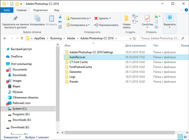Image resolution: width=189 pixels, height=140 pixels.
Task: Select Быстрый доступ star item
Action: 19,49
